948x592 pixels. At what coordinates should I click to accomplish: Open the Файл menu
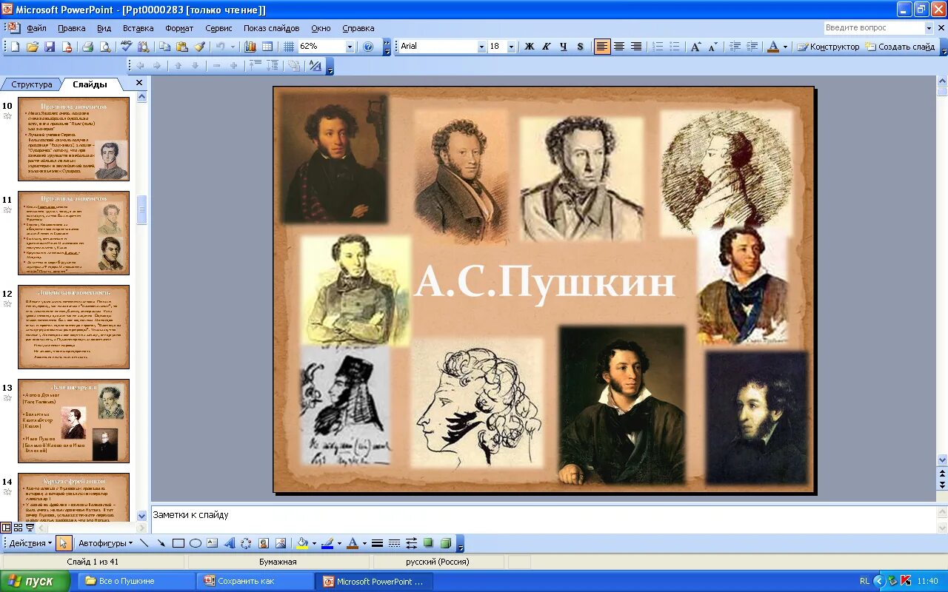36,28
